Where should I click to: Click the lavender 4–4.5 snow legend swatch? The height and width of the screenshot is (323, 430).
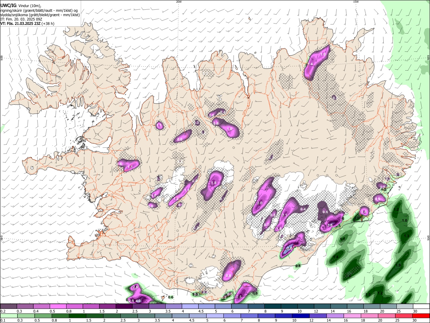[190, 307]
